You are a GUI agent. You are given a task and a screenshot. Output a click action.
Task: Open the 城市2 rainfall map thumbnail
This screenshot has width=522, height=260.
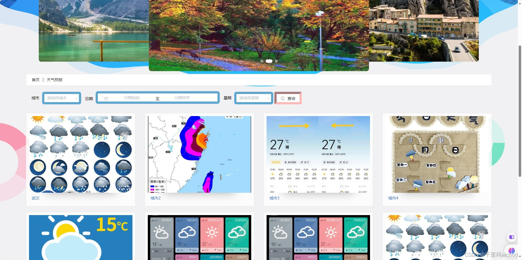click(x=199, y=154)
